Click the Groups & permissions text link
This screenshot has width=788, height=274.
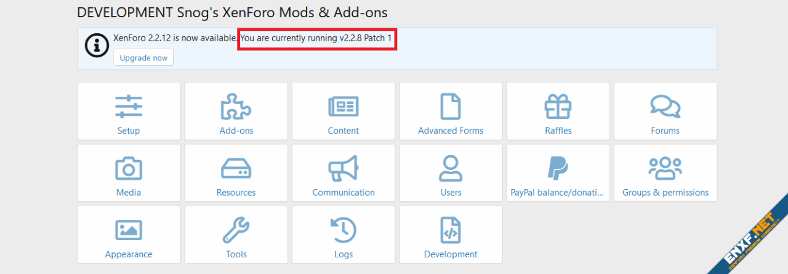pos(665,193)
